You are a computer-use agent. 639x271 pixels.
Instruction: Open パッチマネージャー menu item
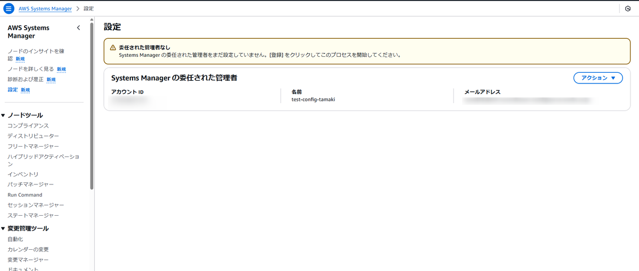[x=31, y=184]
